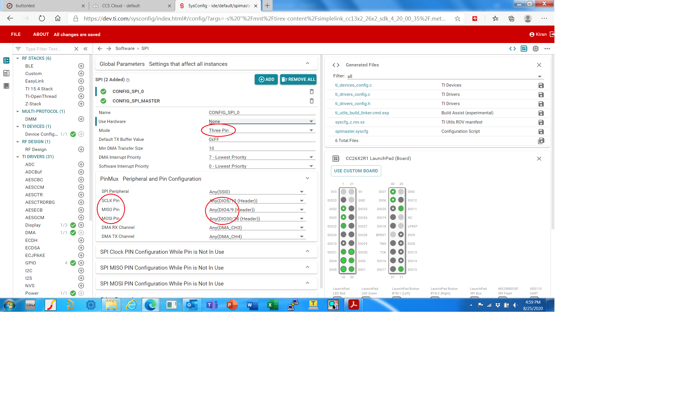Collapse the sidebar with double-chevron icon
Screen dimensions: 689x418
click(x=85, y=49)
